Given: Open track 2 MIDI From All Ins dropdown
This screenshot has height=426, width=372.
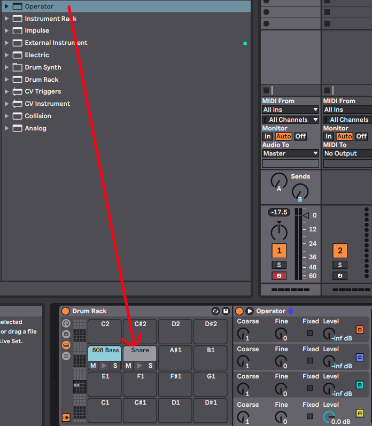Looking at the screenshot, I should (347, 110).
